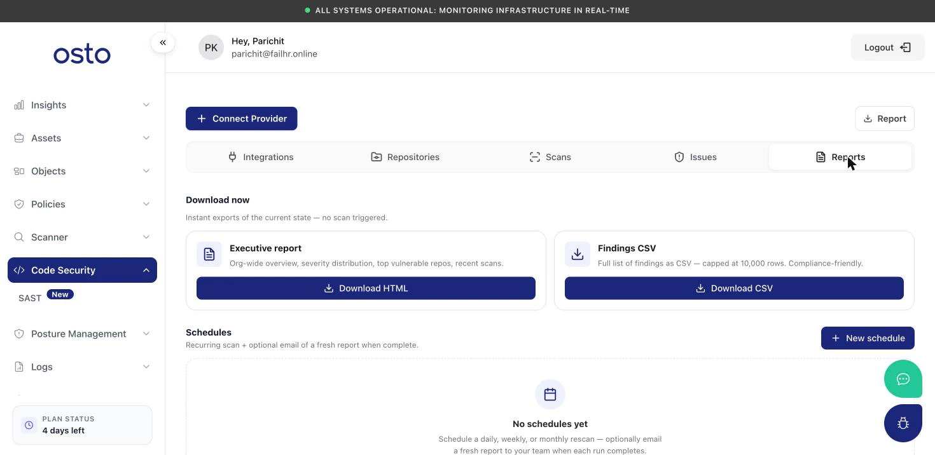Click the Findings CSV title
935x455 pixels.
click(x=627, y=248)
